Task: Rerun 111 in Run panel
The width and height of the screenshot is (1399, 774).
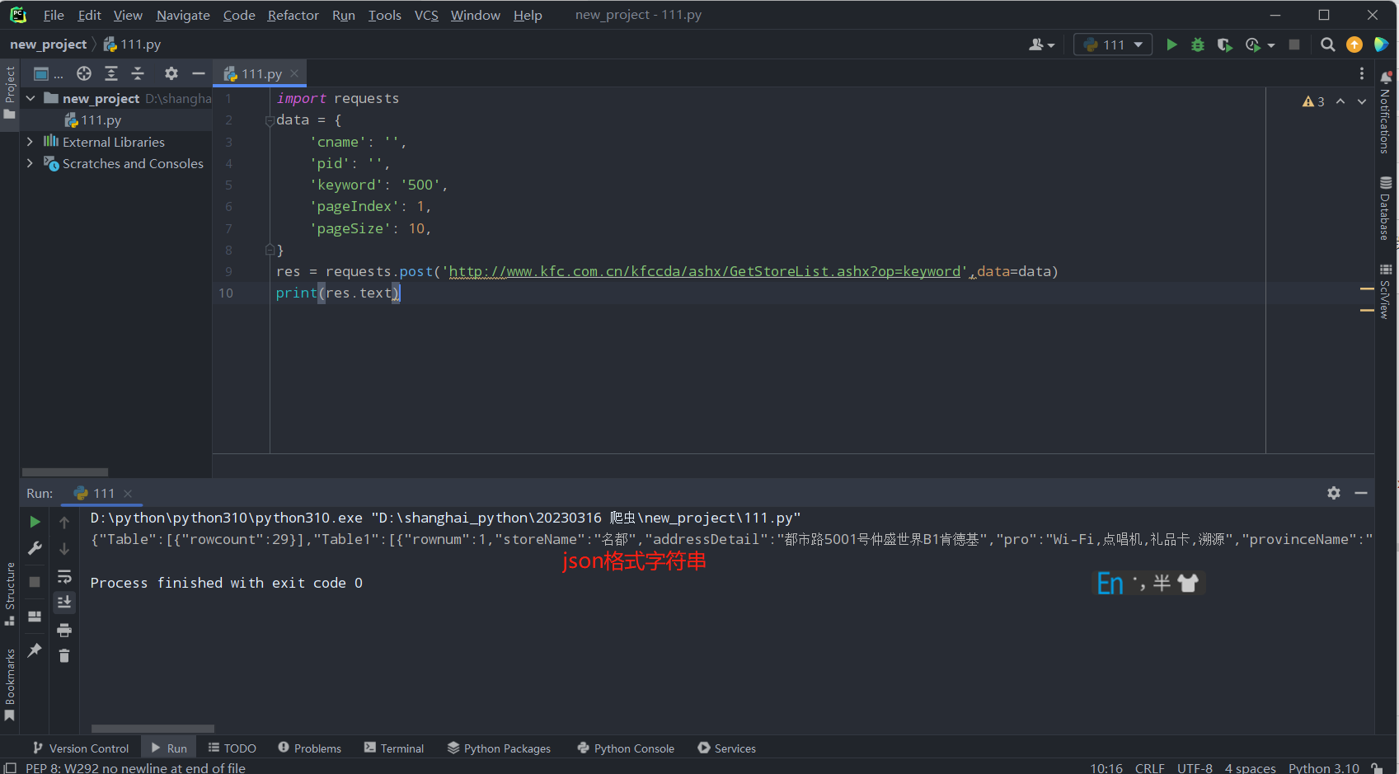Action: tap(35, 522)
